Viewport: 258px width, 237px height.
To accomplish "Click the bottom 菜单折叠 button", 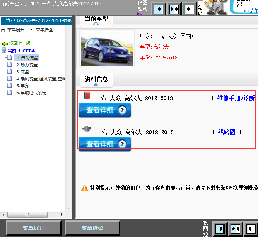I will 92,228.
